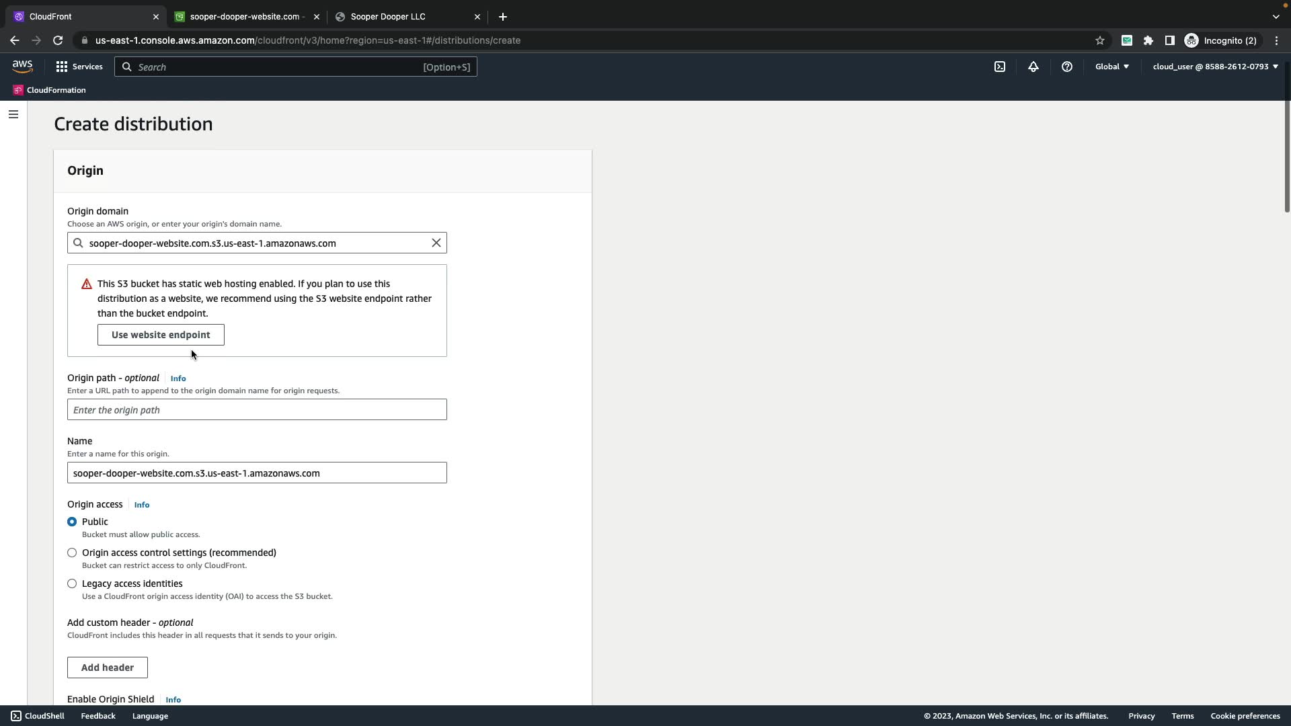Switch to sooper-dooper-website.com tab
This screenshot has width=1291, height=726.
coord(246,17)
